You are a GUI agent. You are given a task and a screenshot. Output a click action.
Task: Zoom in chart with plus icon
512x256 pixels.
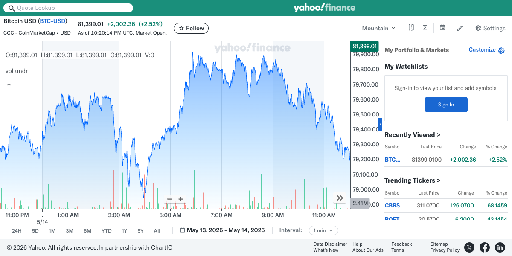180,199
